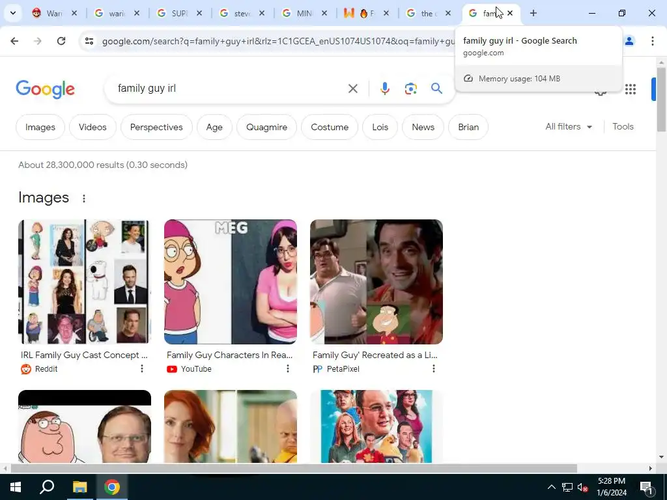Screen dimensions: 667x500
Task: Search by image with Google Lens icon
Action: click(x=410, y=89)
